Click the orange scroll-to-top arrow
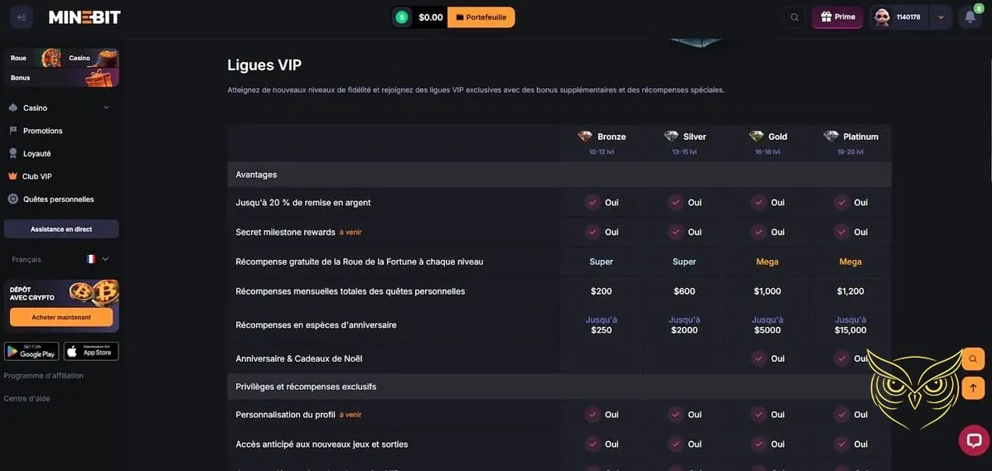 [973, 387]
